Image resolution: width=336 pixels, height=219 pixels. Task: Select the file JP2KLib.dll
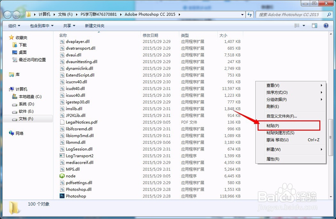(x=76, y=115)
